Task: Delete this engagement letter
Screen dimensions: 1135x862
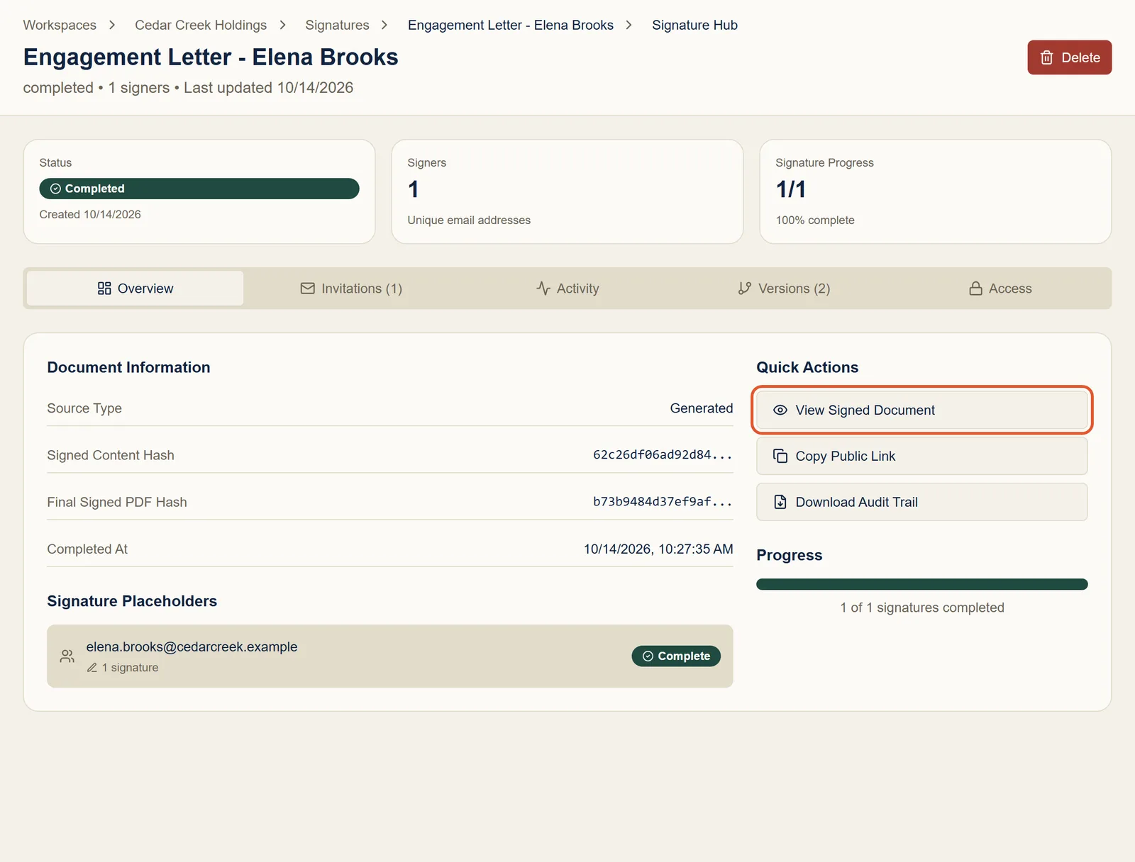Action: coord(1069,57)
